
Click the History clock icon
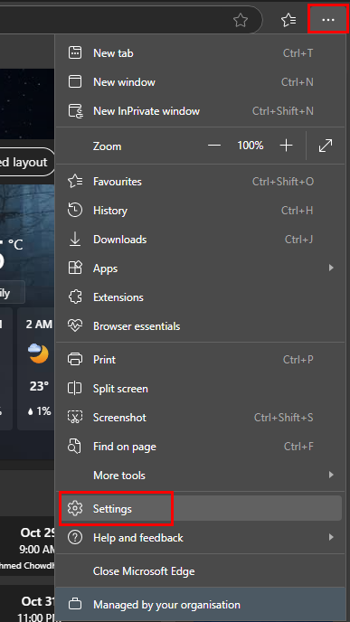75,211
